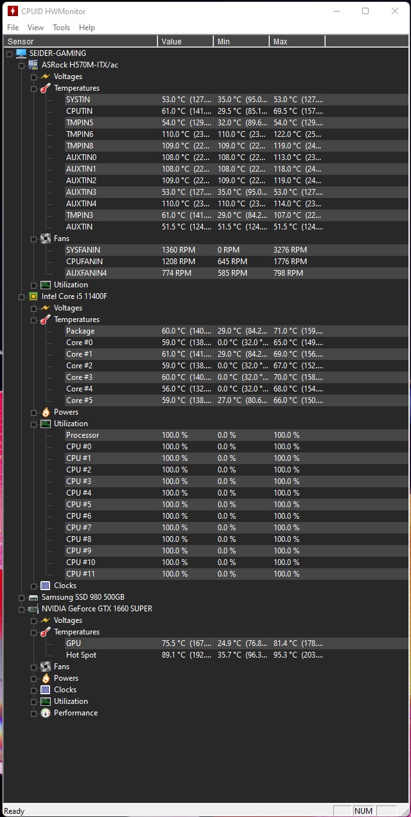Click the NVIDIA Clocks icon
This screenshot has height=817, width=411.
(x=46, y=690)
